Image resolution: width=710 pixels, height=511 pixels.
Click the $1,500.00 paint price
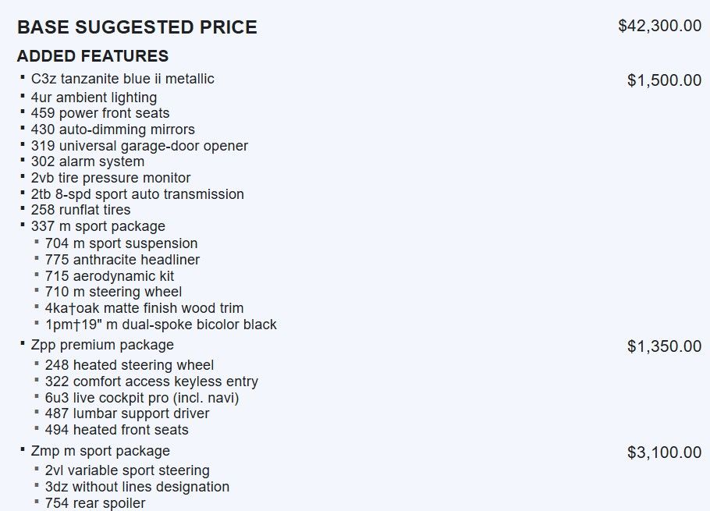pyautogui.click(x=664, y=80)
